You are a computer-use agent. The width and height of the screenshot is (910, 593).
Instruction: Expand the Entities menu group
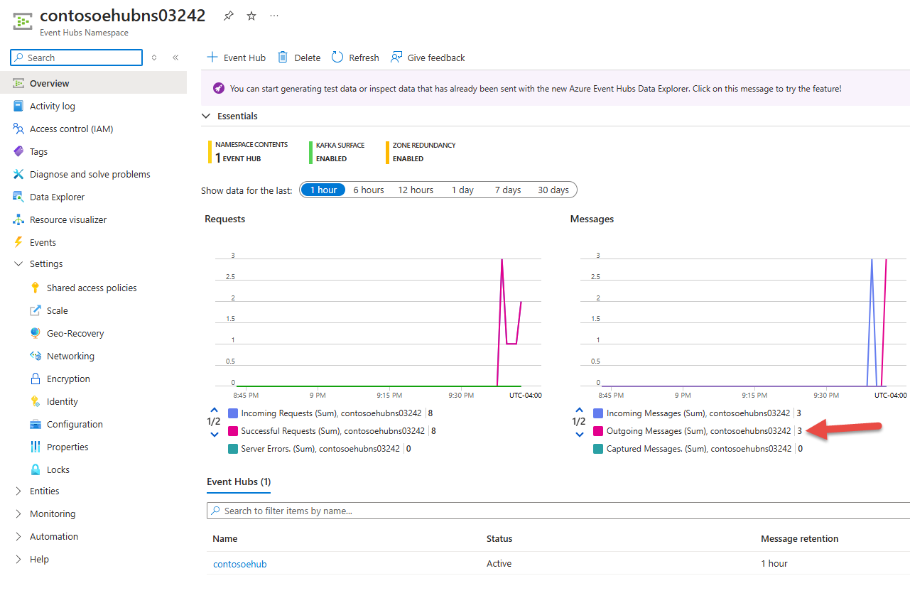[18, 491]
